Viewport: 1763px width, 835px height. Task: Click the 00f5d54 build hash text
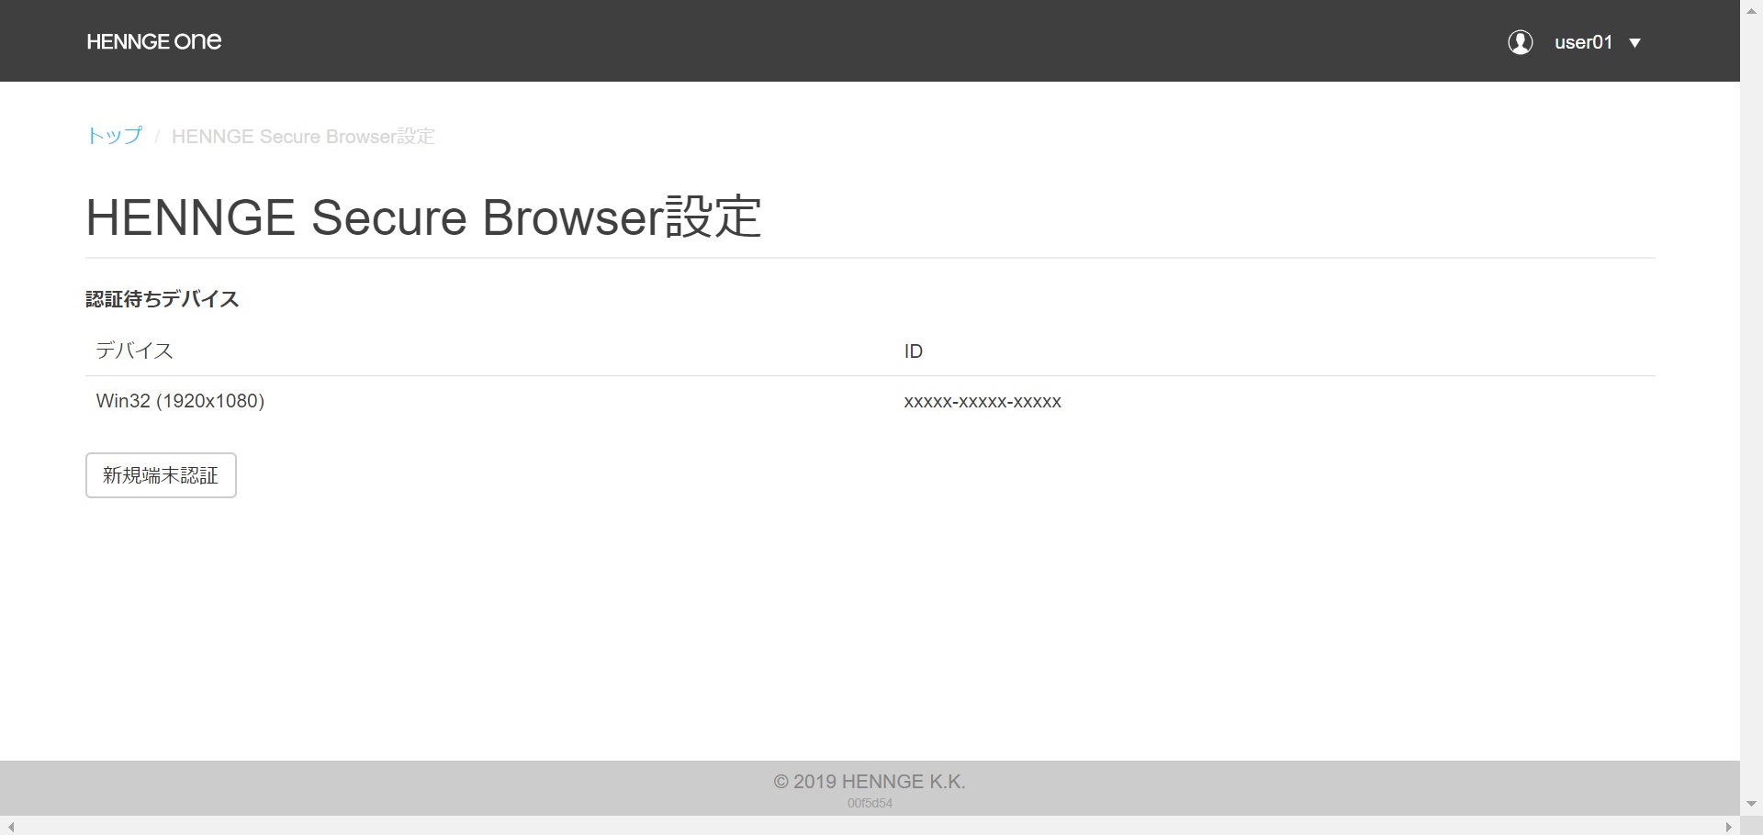click(870, 804)
